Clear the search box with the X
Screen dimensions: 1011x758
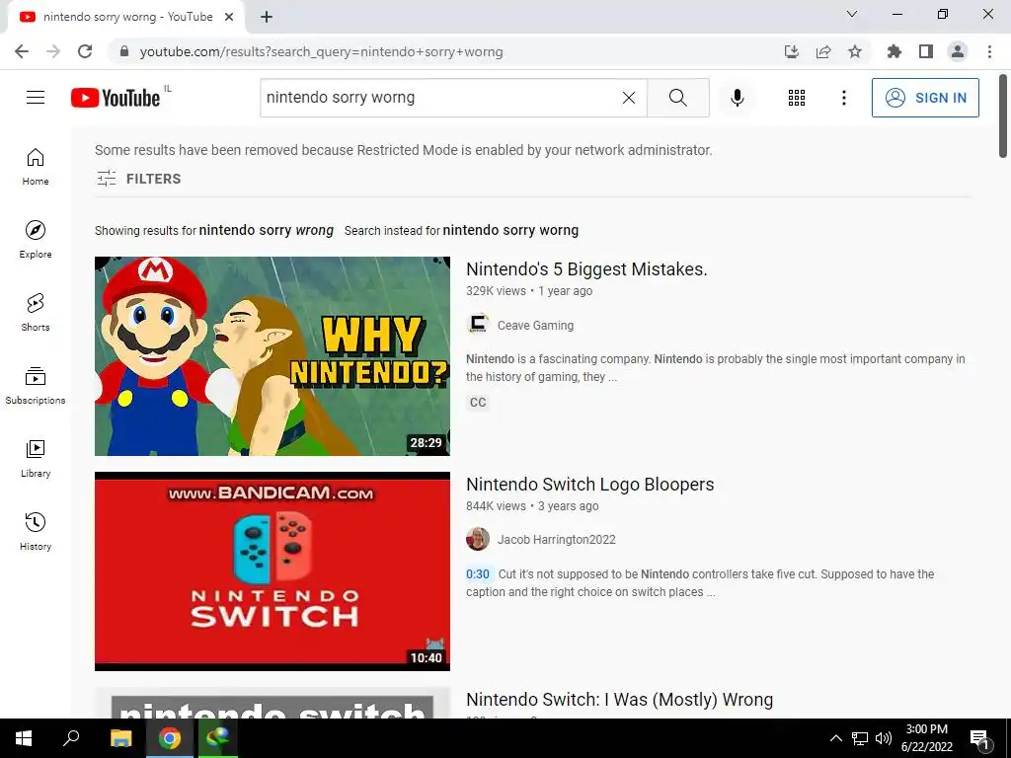[x=629, y=98]
